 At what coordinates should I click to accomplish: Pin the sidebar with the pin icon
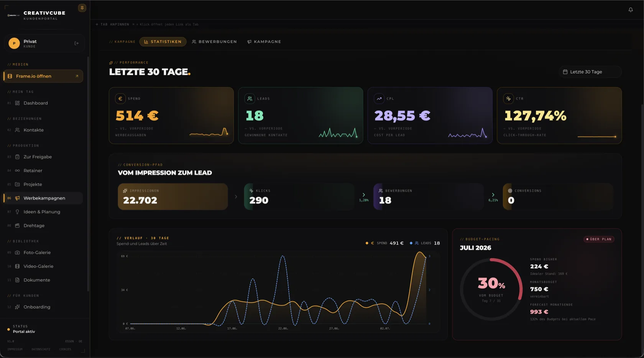click(x=82, y=8)
